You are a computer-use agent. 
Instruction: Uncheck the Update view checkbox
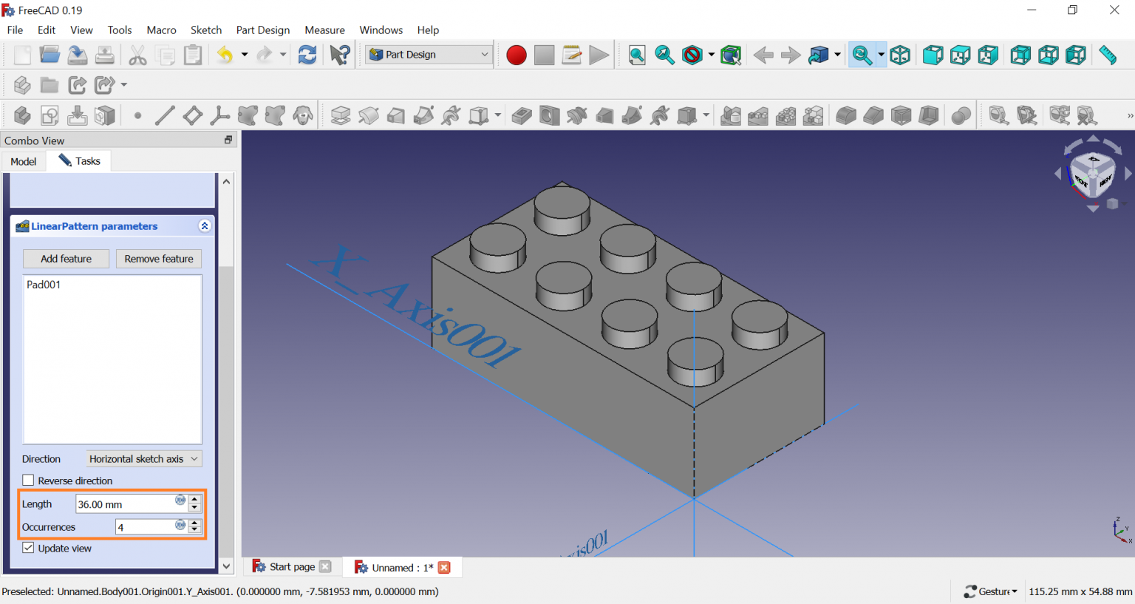(29, 548)
